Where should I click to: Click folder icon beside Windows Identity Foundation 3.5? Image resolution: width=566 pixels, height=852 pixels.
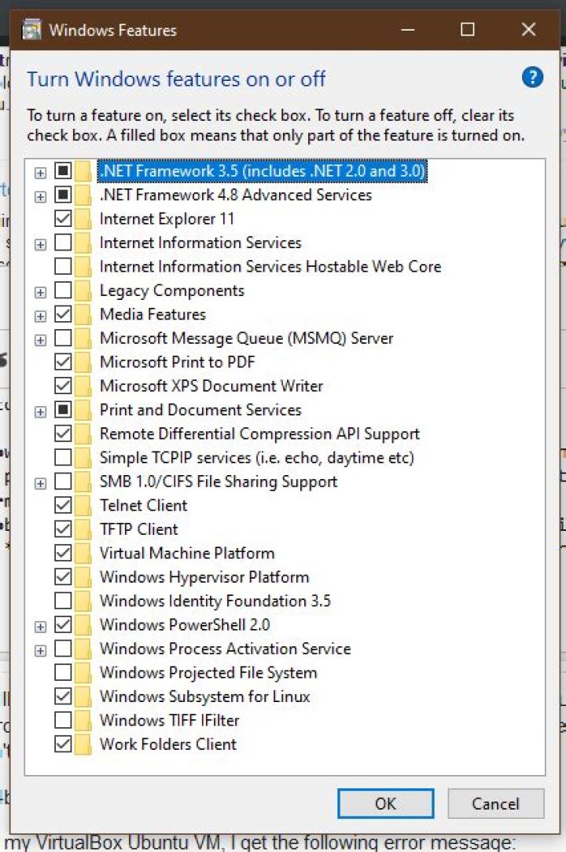coord(83,601)
